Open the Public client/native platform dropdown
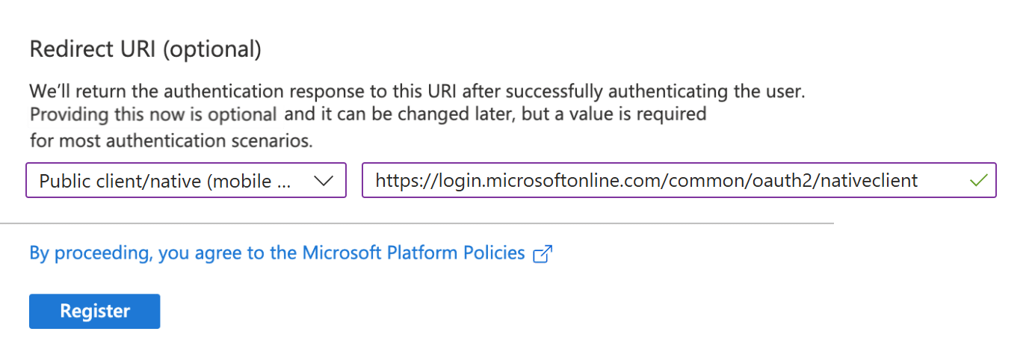The height and width of the screenshot is (358, 1029). [x=186, y=180]
